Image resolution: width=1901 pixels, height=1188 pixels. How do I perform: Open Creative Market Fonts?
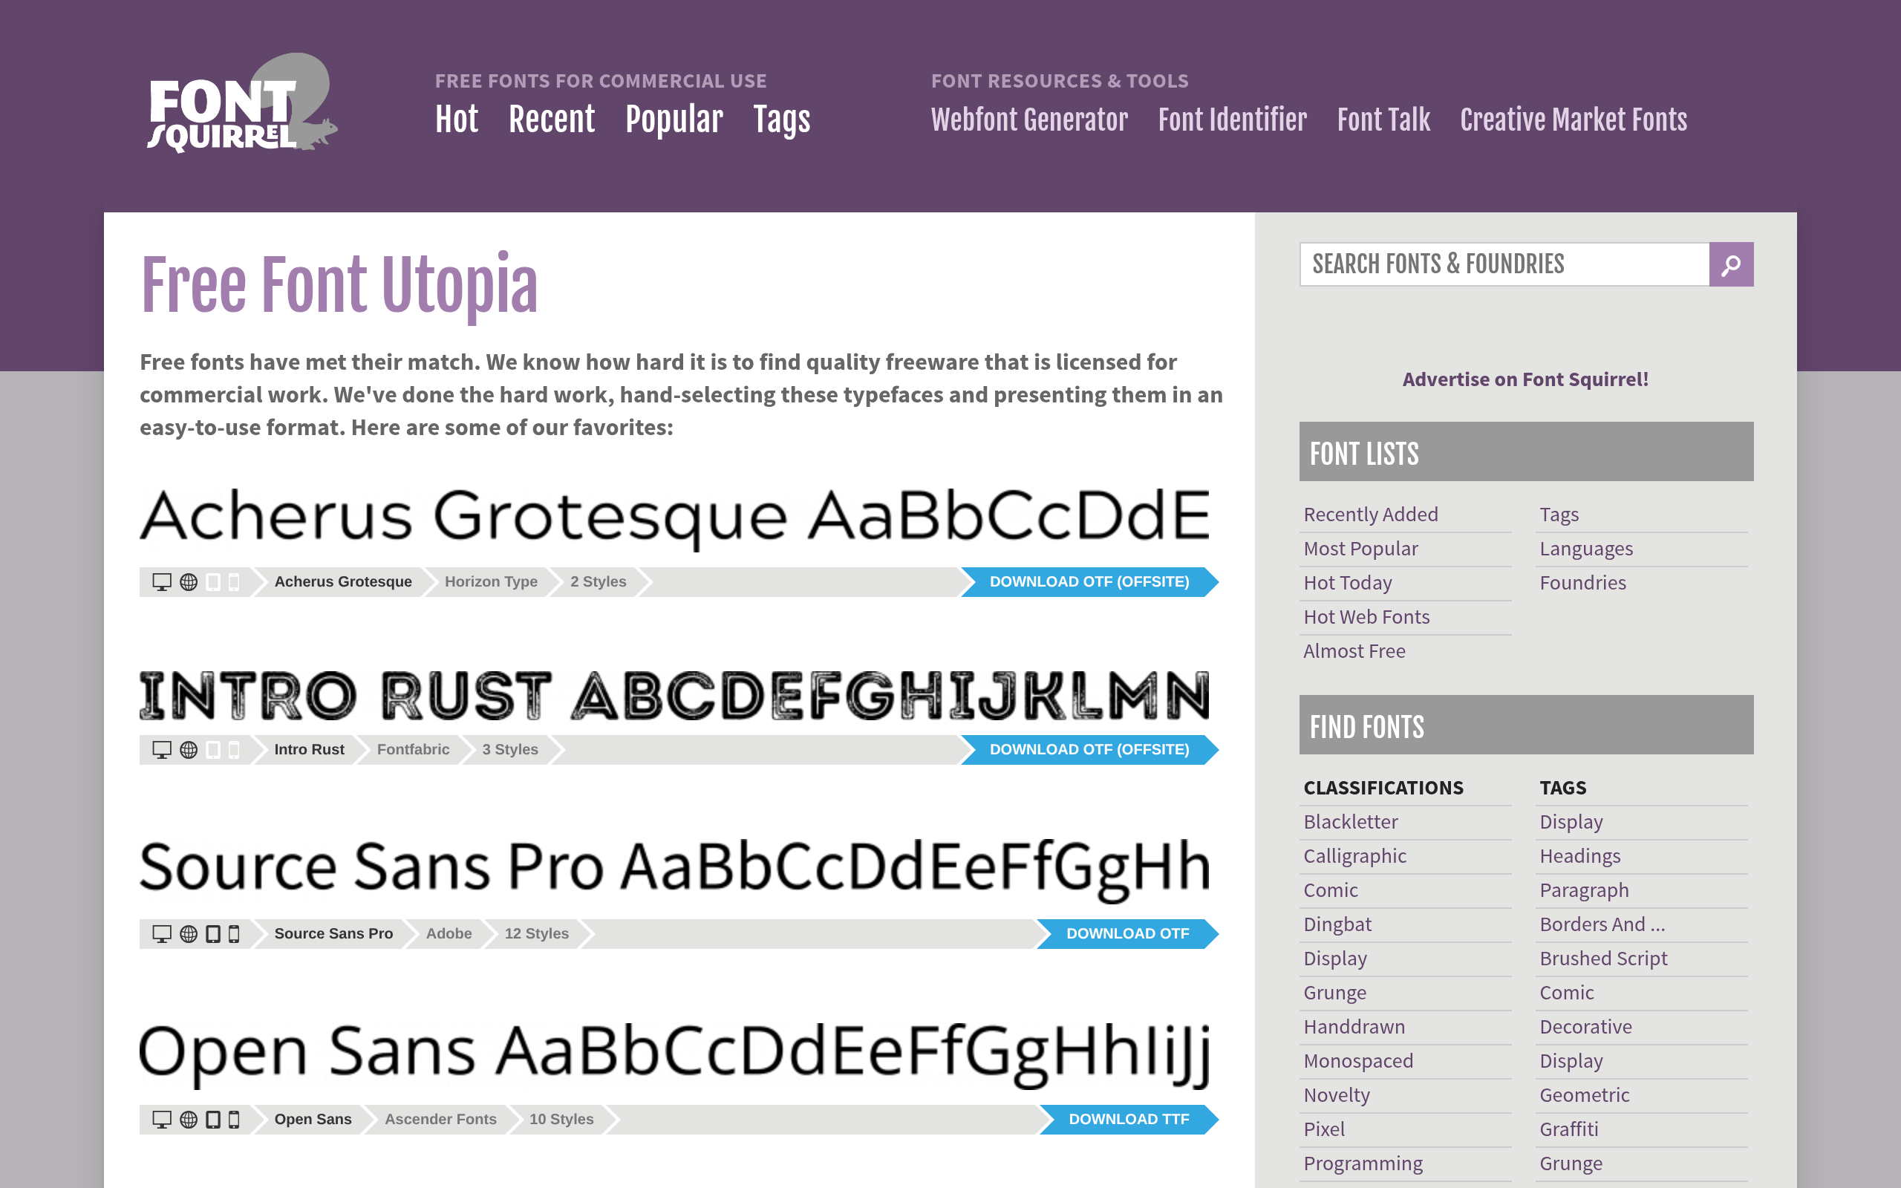click(1574, 120)
